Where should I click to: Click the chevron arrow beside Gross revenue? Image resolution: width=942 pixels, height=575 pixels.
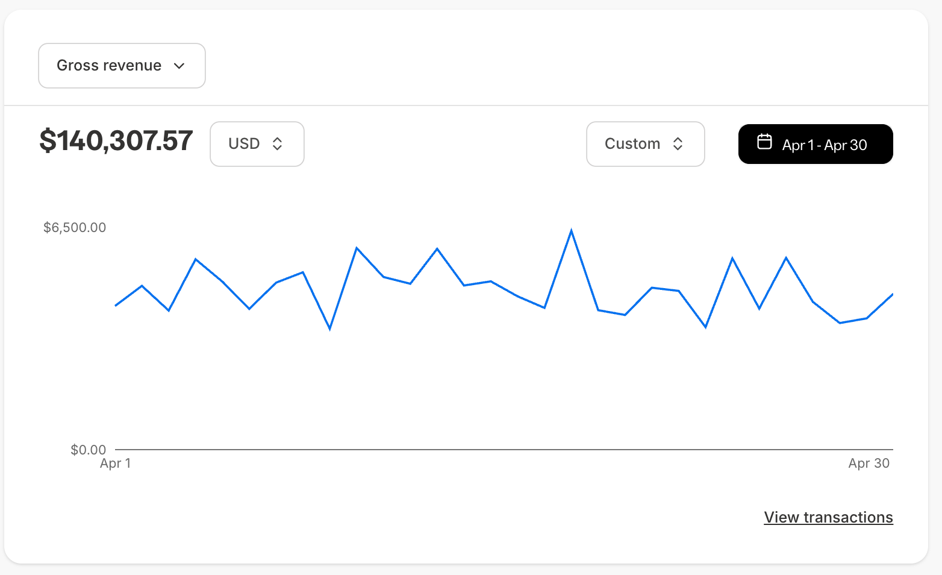[x=179, y=66]
